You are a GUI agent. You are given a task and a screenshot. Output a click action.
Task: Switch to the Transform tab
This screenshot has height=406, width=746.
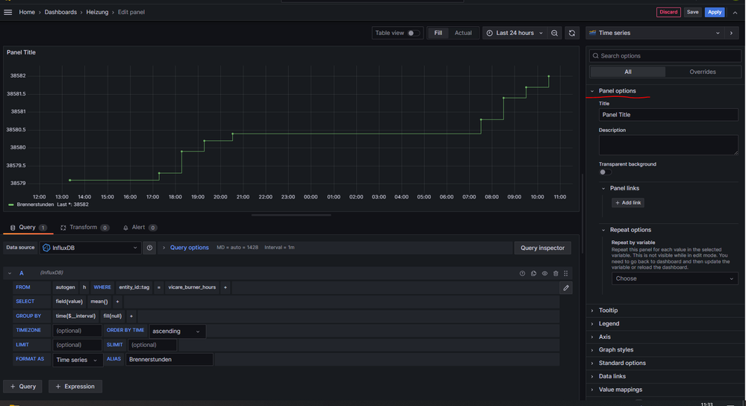coord(84,228)
